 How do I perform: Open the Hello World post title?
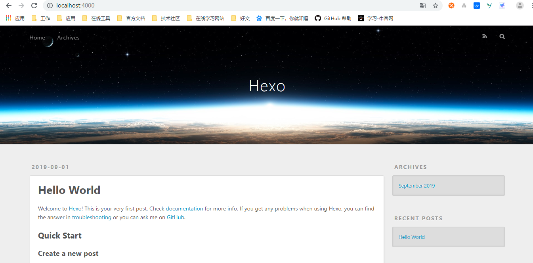[x=69, y=190]
